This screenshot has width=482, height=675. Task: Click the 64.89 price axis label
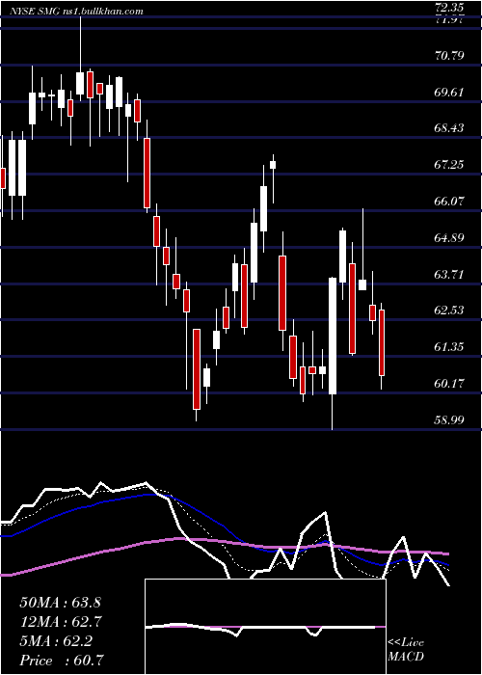449,237
